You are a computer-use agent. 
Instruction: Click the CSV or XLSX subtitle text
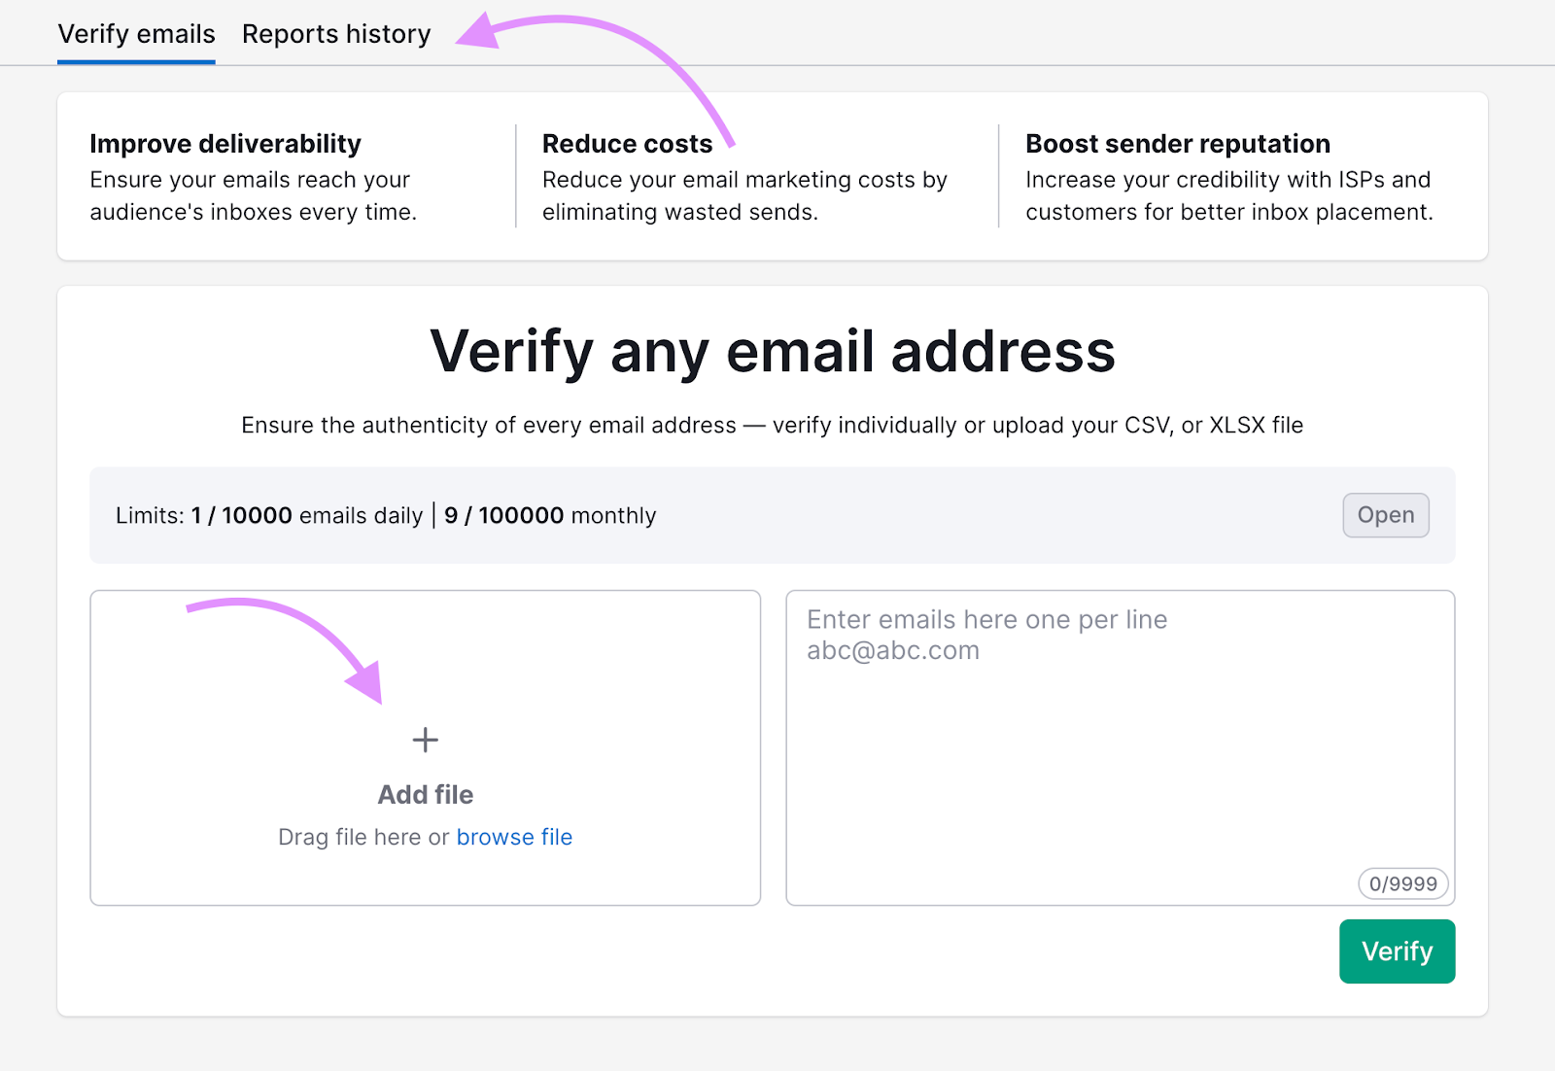(773, 425)
